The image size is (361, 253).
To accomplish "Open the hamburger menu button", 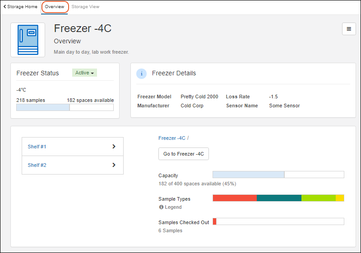I will [348, 29].
